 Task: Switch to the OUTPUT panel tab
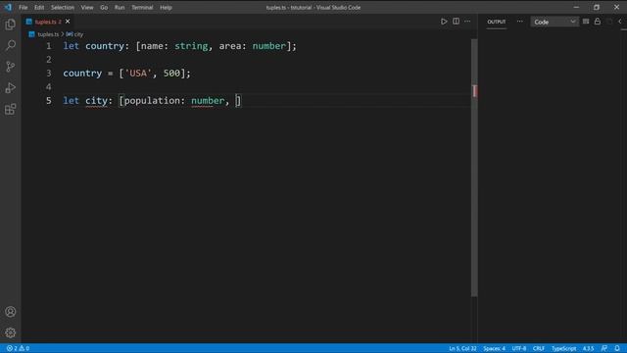(497, 22)
